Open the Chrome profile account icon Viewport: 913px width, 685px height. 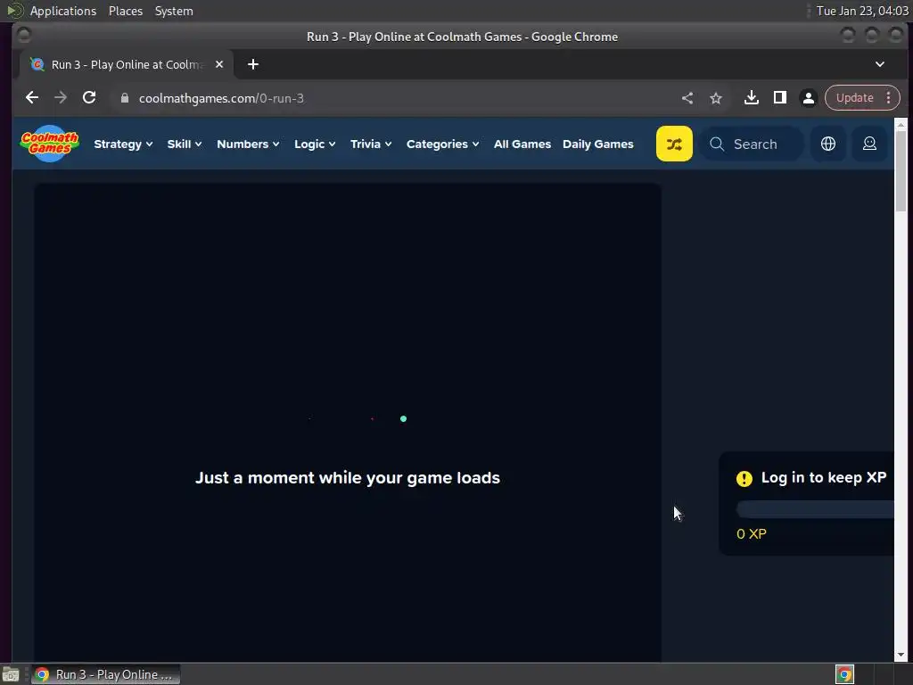click(808, 98)
